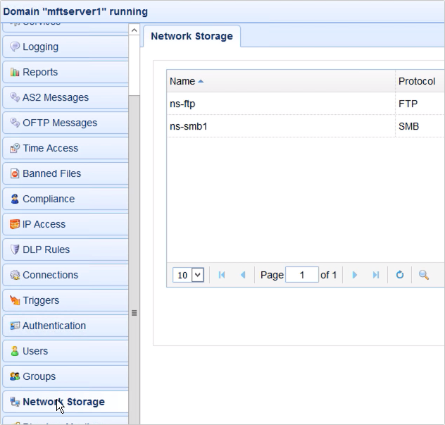Click the first page arrow icon
The width and height of the screenshot is (445, 425).
point(222,275)
